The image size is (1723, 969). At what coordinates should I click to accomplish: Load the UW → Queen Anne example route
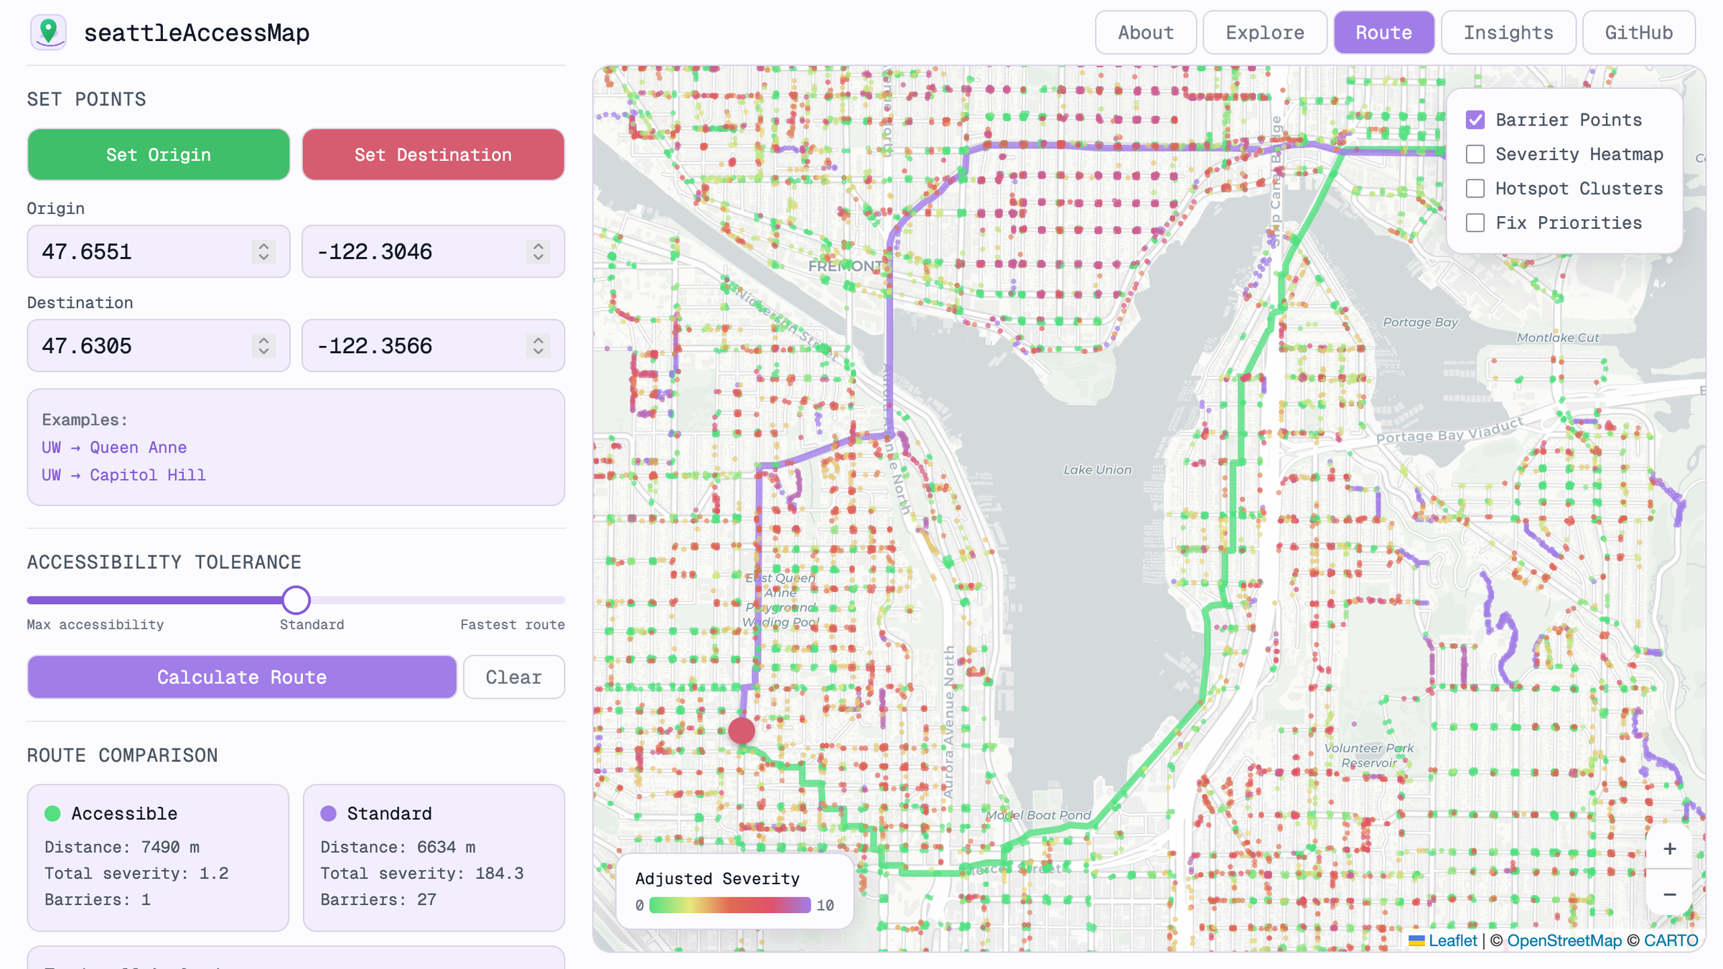(113, 446)
